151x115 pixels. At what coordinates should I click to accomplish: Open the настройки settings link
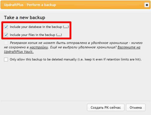(39, 47)
